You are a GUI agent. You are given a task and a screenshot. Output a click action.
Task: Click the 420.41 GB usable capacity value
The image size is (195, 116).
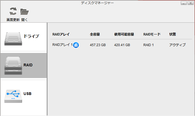pyautogui.click(x=122, y=45)
